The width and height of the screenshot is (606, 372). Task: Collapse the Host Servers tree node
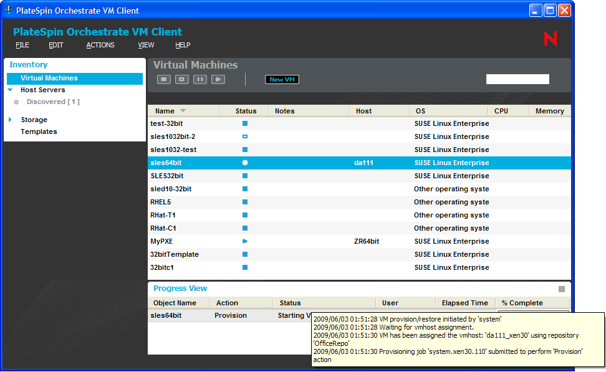11,90
